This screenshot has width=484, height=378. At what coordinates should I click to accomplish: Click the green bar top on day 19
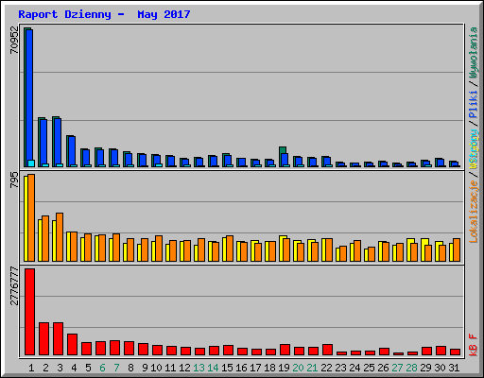[283, 150]
